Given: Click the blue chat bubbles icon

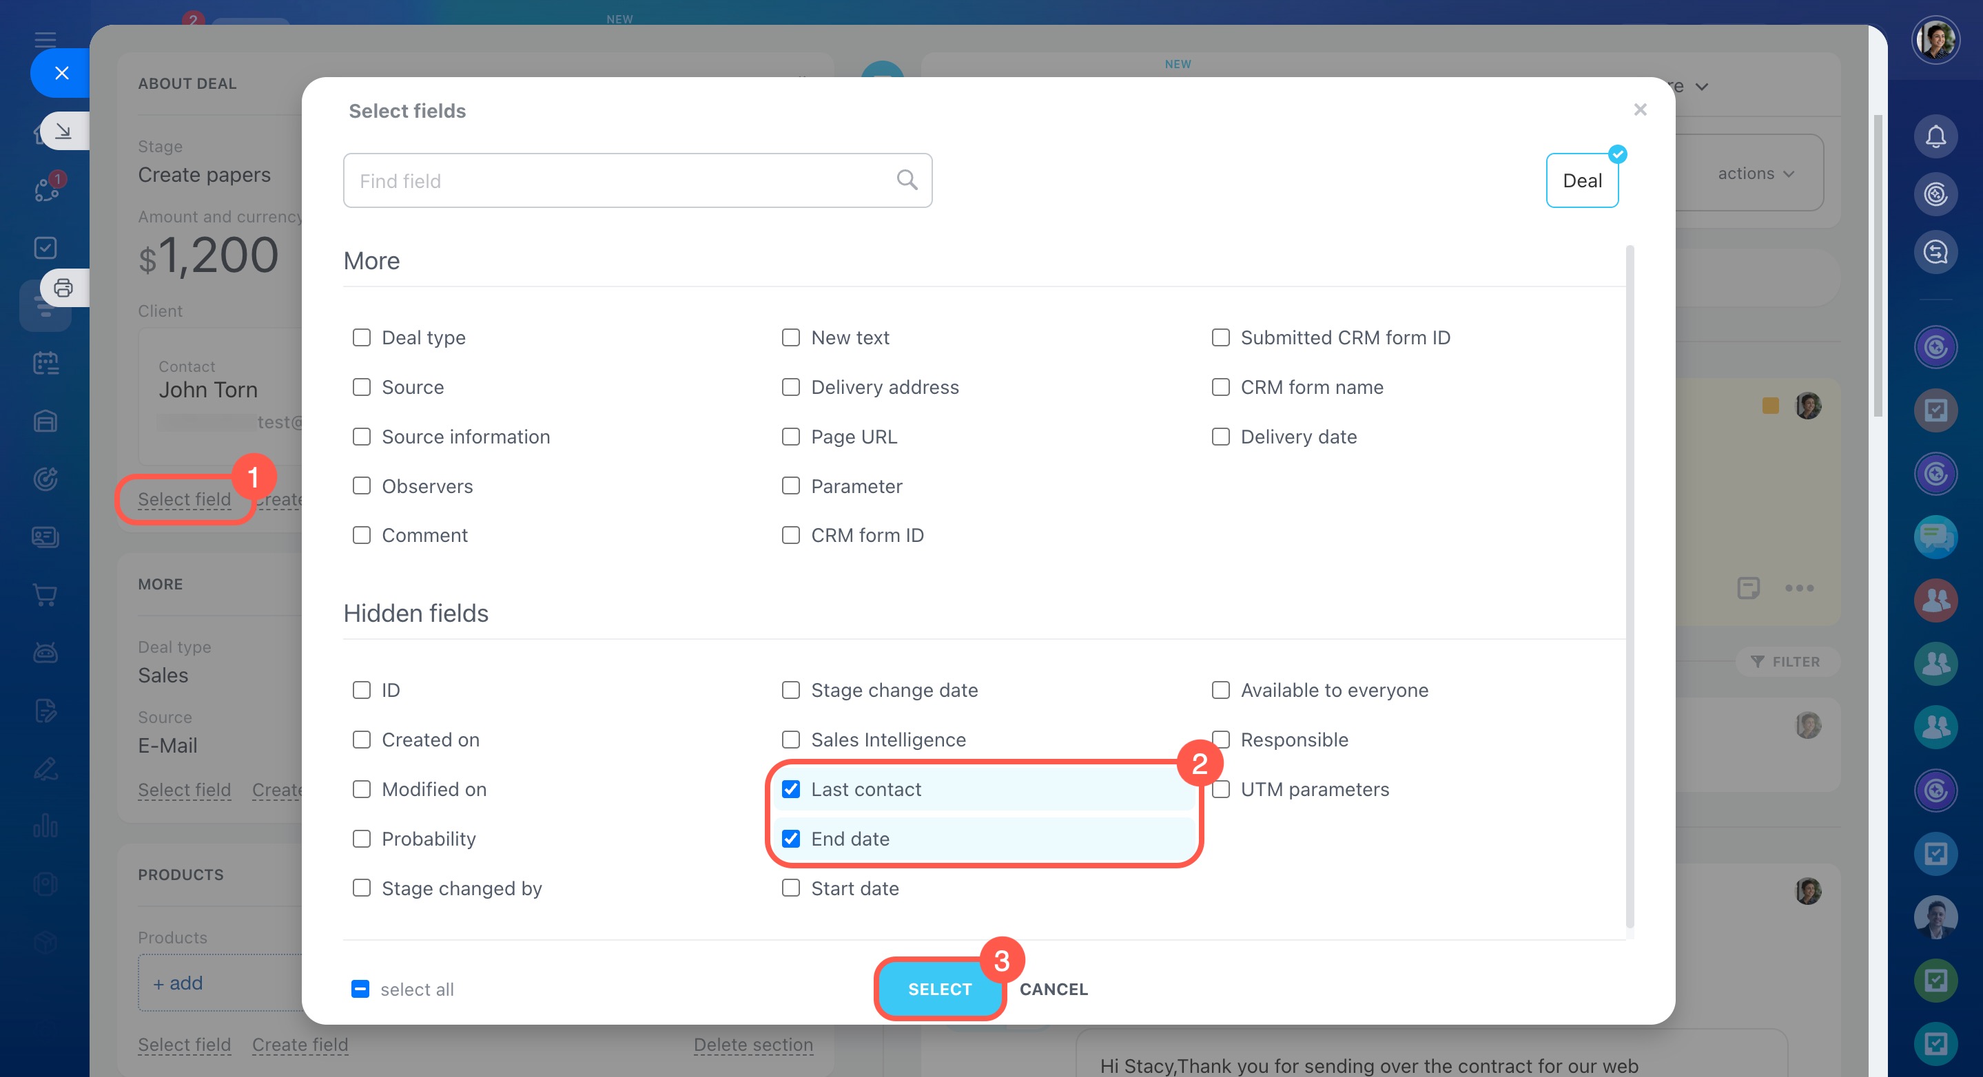Looking at the screenshot, I should [x=1935, y=536].
